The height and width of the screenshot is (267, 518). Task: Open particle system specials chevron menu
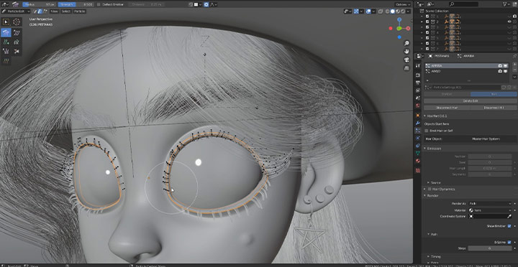click(x=514, y=77)
